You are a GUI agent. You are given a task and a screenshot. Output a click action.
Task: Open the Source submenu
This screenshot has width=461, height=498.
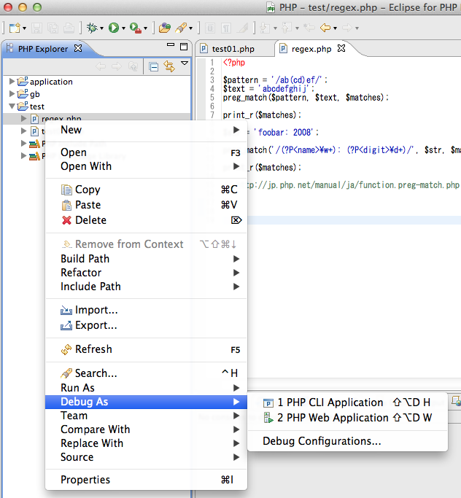[x=146, y=457]
